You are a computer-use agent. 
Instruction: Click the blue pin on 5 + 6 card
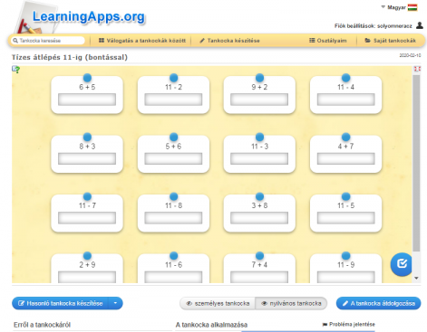pyautogui.click(x=173, y=137)
